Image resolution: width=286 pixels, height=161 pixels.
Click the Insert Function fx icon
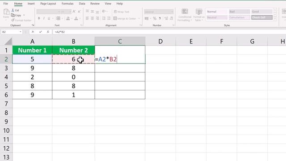(48, 32)
